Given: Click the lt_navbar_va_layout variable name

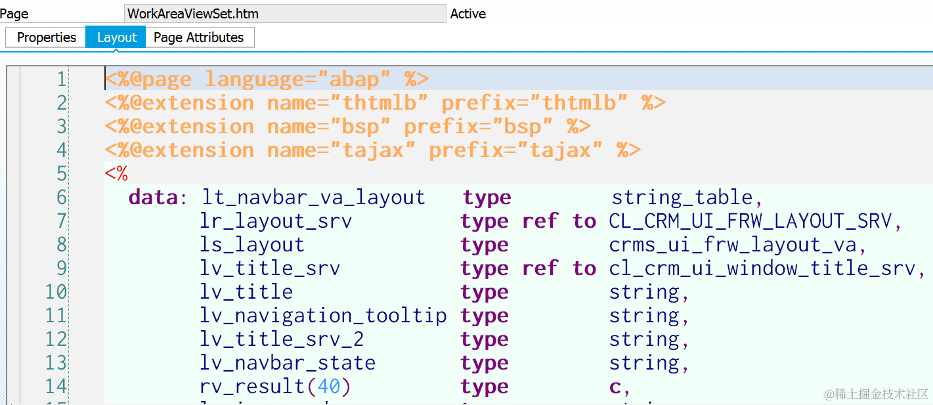Looking at the screenshot, I should [313, 198].
